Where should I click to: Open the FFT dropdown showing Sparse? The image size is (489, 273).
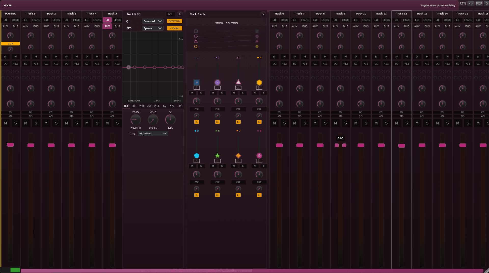pos(153,28)
